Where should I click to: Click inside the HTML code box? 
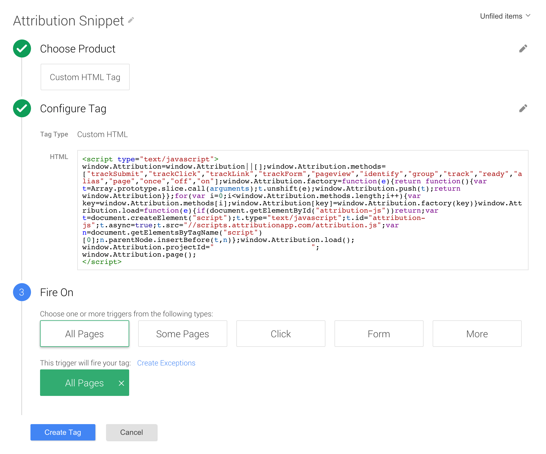[x=302, y=210]
